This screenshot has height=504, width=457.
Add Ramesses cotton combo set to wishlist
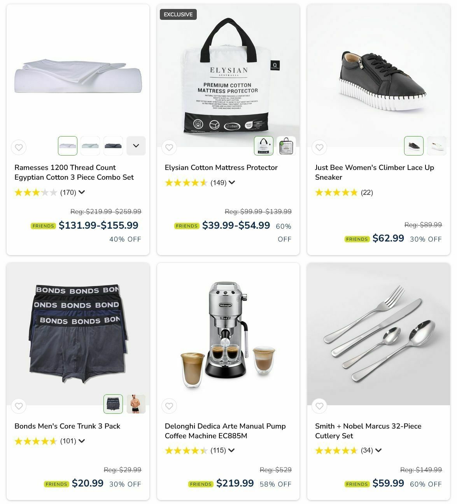click(19, 147)
